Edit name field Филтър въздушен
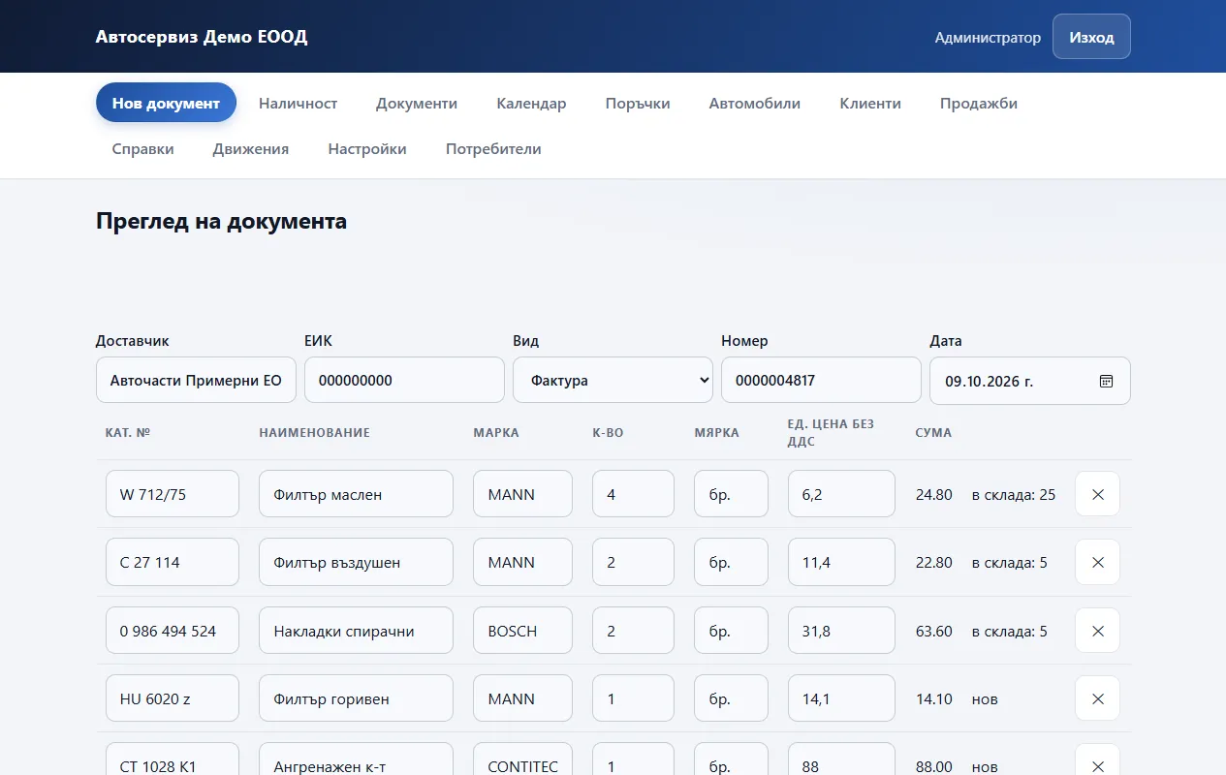 pyautogui.click(x=356, y=562)
